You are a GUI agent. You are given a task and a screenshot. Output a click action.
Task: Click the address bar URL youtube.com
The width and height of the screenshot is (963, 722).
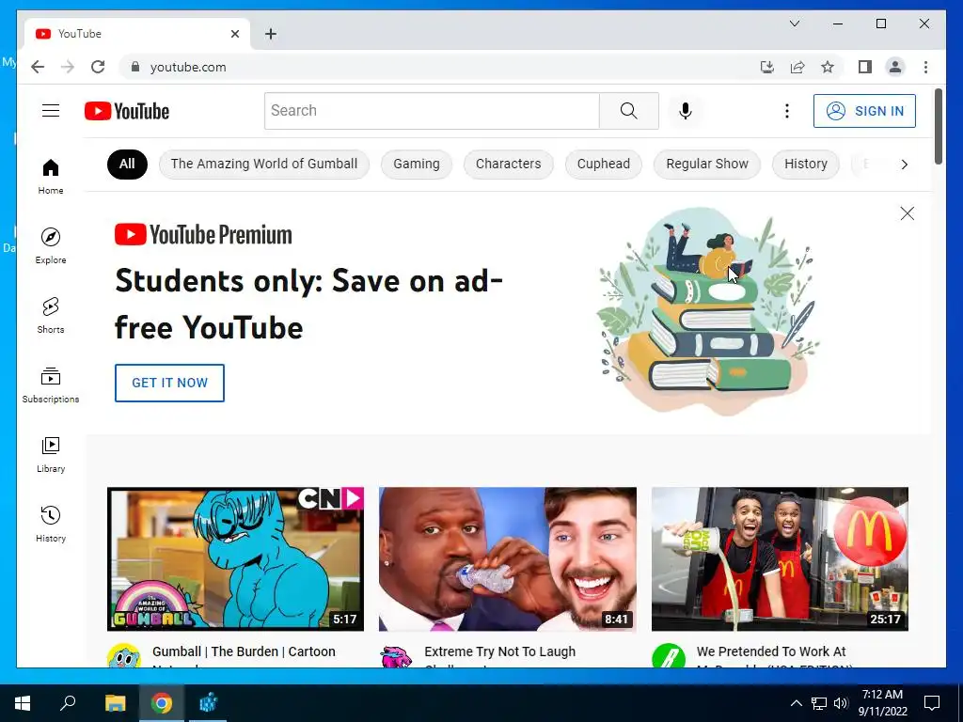(188, 67)
